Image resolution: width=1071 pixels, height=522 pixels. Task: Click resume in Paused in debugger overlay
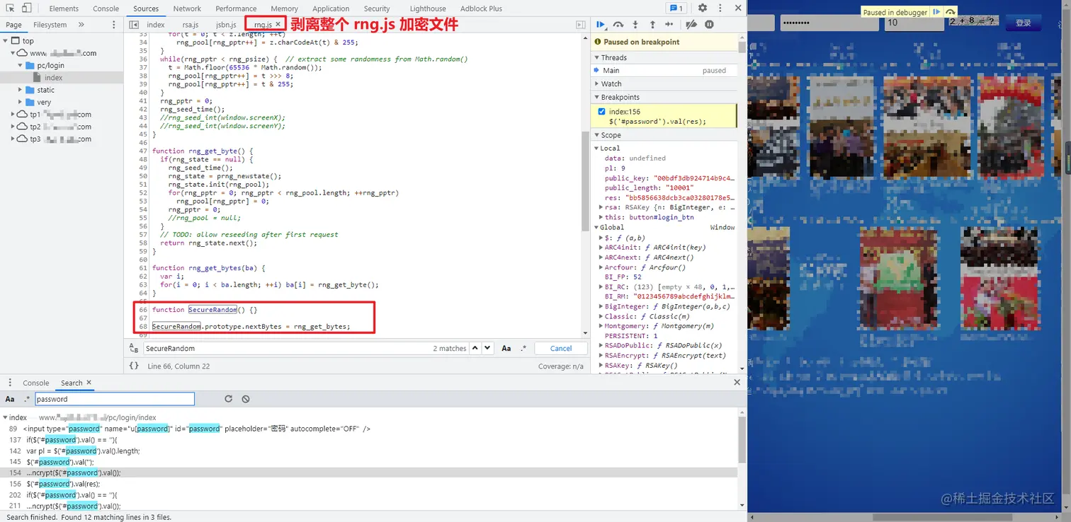click(937, 12)
